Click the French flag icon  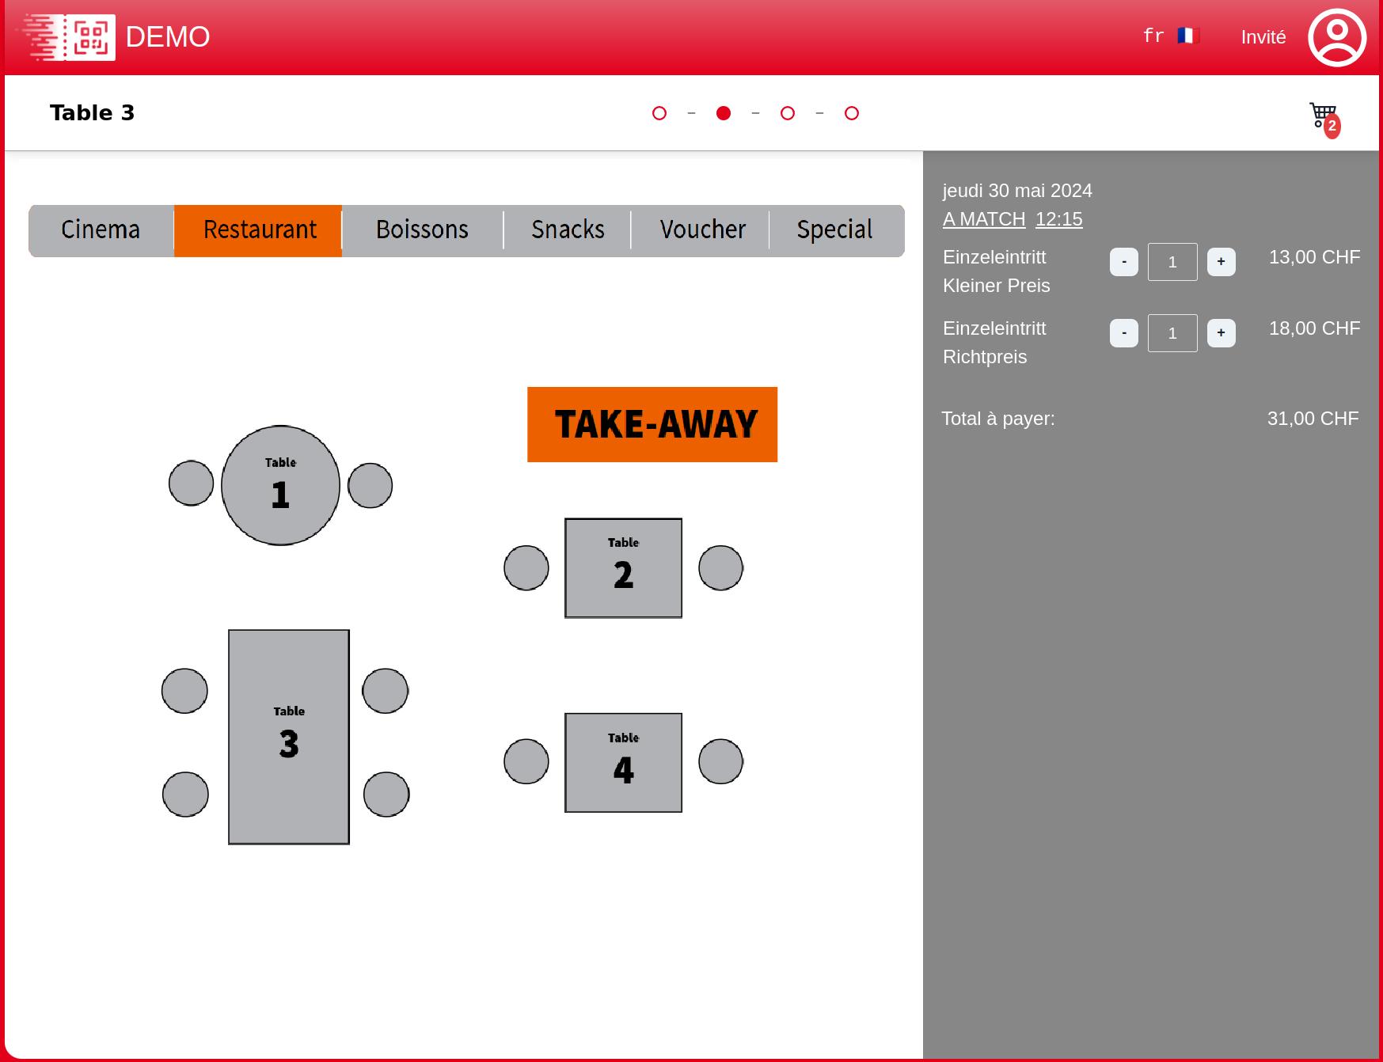(1187, 36)
